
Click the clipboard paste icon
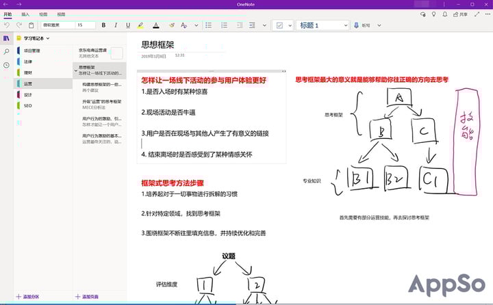31,25
